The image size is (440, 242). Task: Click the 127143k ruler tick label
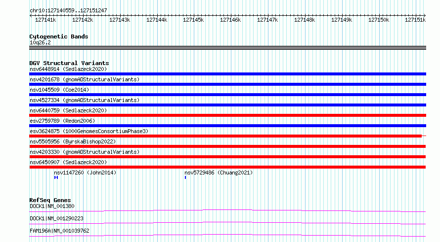120,20
